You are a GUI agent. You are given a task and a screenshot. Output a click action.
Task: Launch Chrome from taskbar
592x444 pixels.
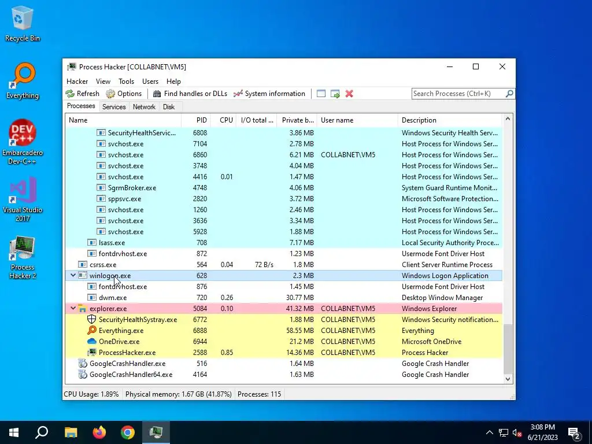pos(128,432)
